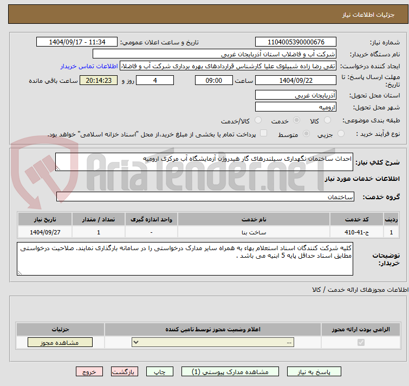409x386 pixels.
Task: Click the need date cell 1404/09/27
Action: [x=45, y=232]
